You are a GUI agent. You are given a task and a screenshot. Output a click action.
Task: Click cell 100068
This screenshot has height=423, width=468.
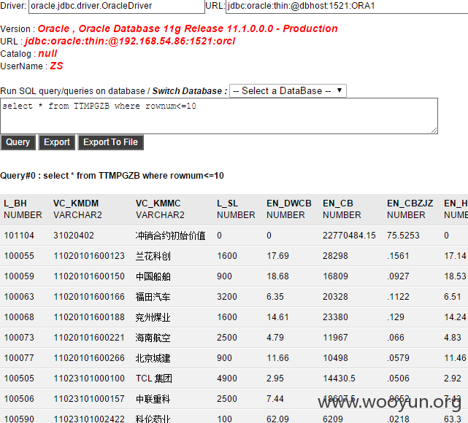click(19, 317)
